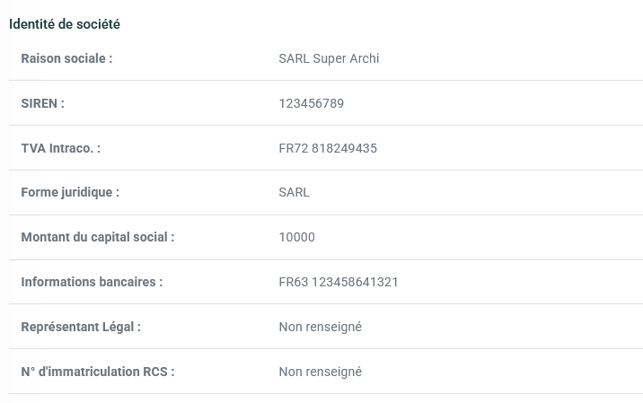Click "Non renseigné" beside the RCS number
Screen dimensions: 643x403
point(320,372)
